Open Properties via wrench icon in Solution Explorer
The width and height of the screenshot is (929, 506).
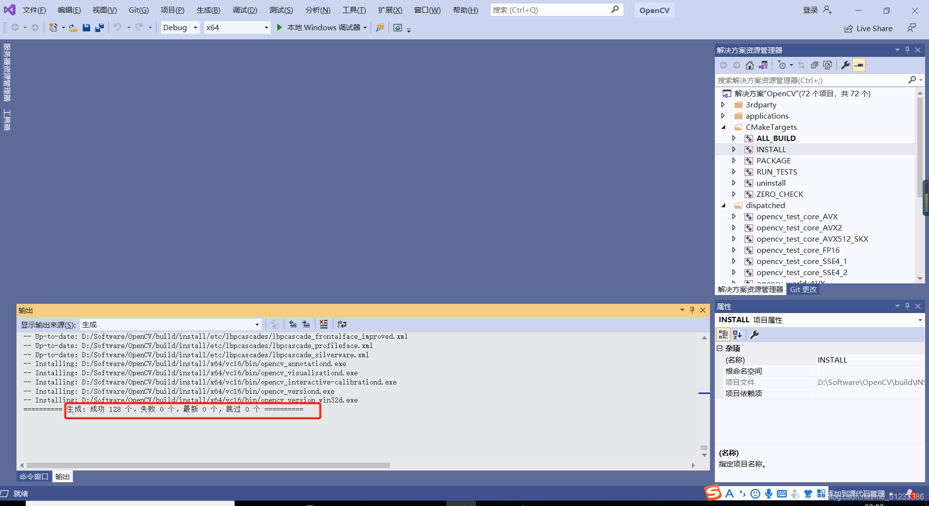845,65
